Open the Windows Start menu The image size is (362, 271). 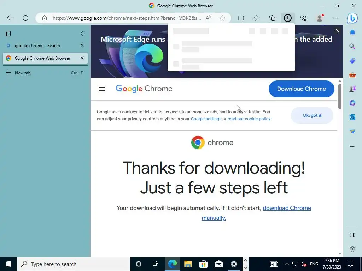8,264
